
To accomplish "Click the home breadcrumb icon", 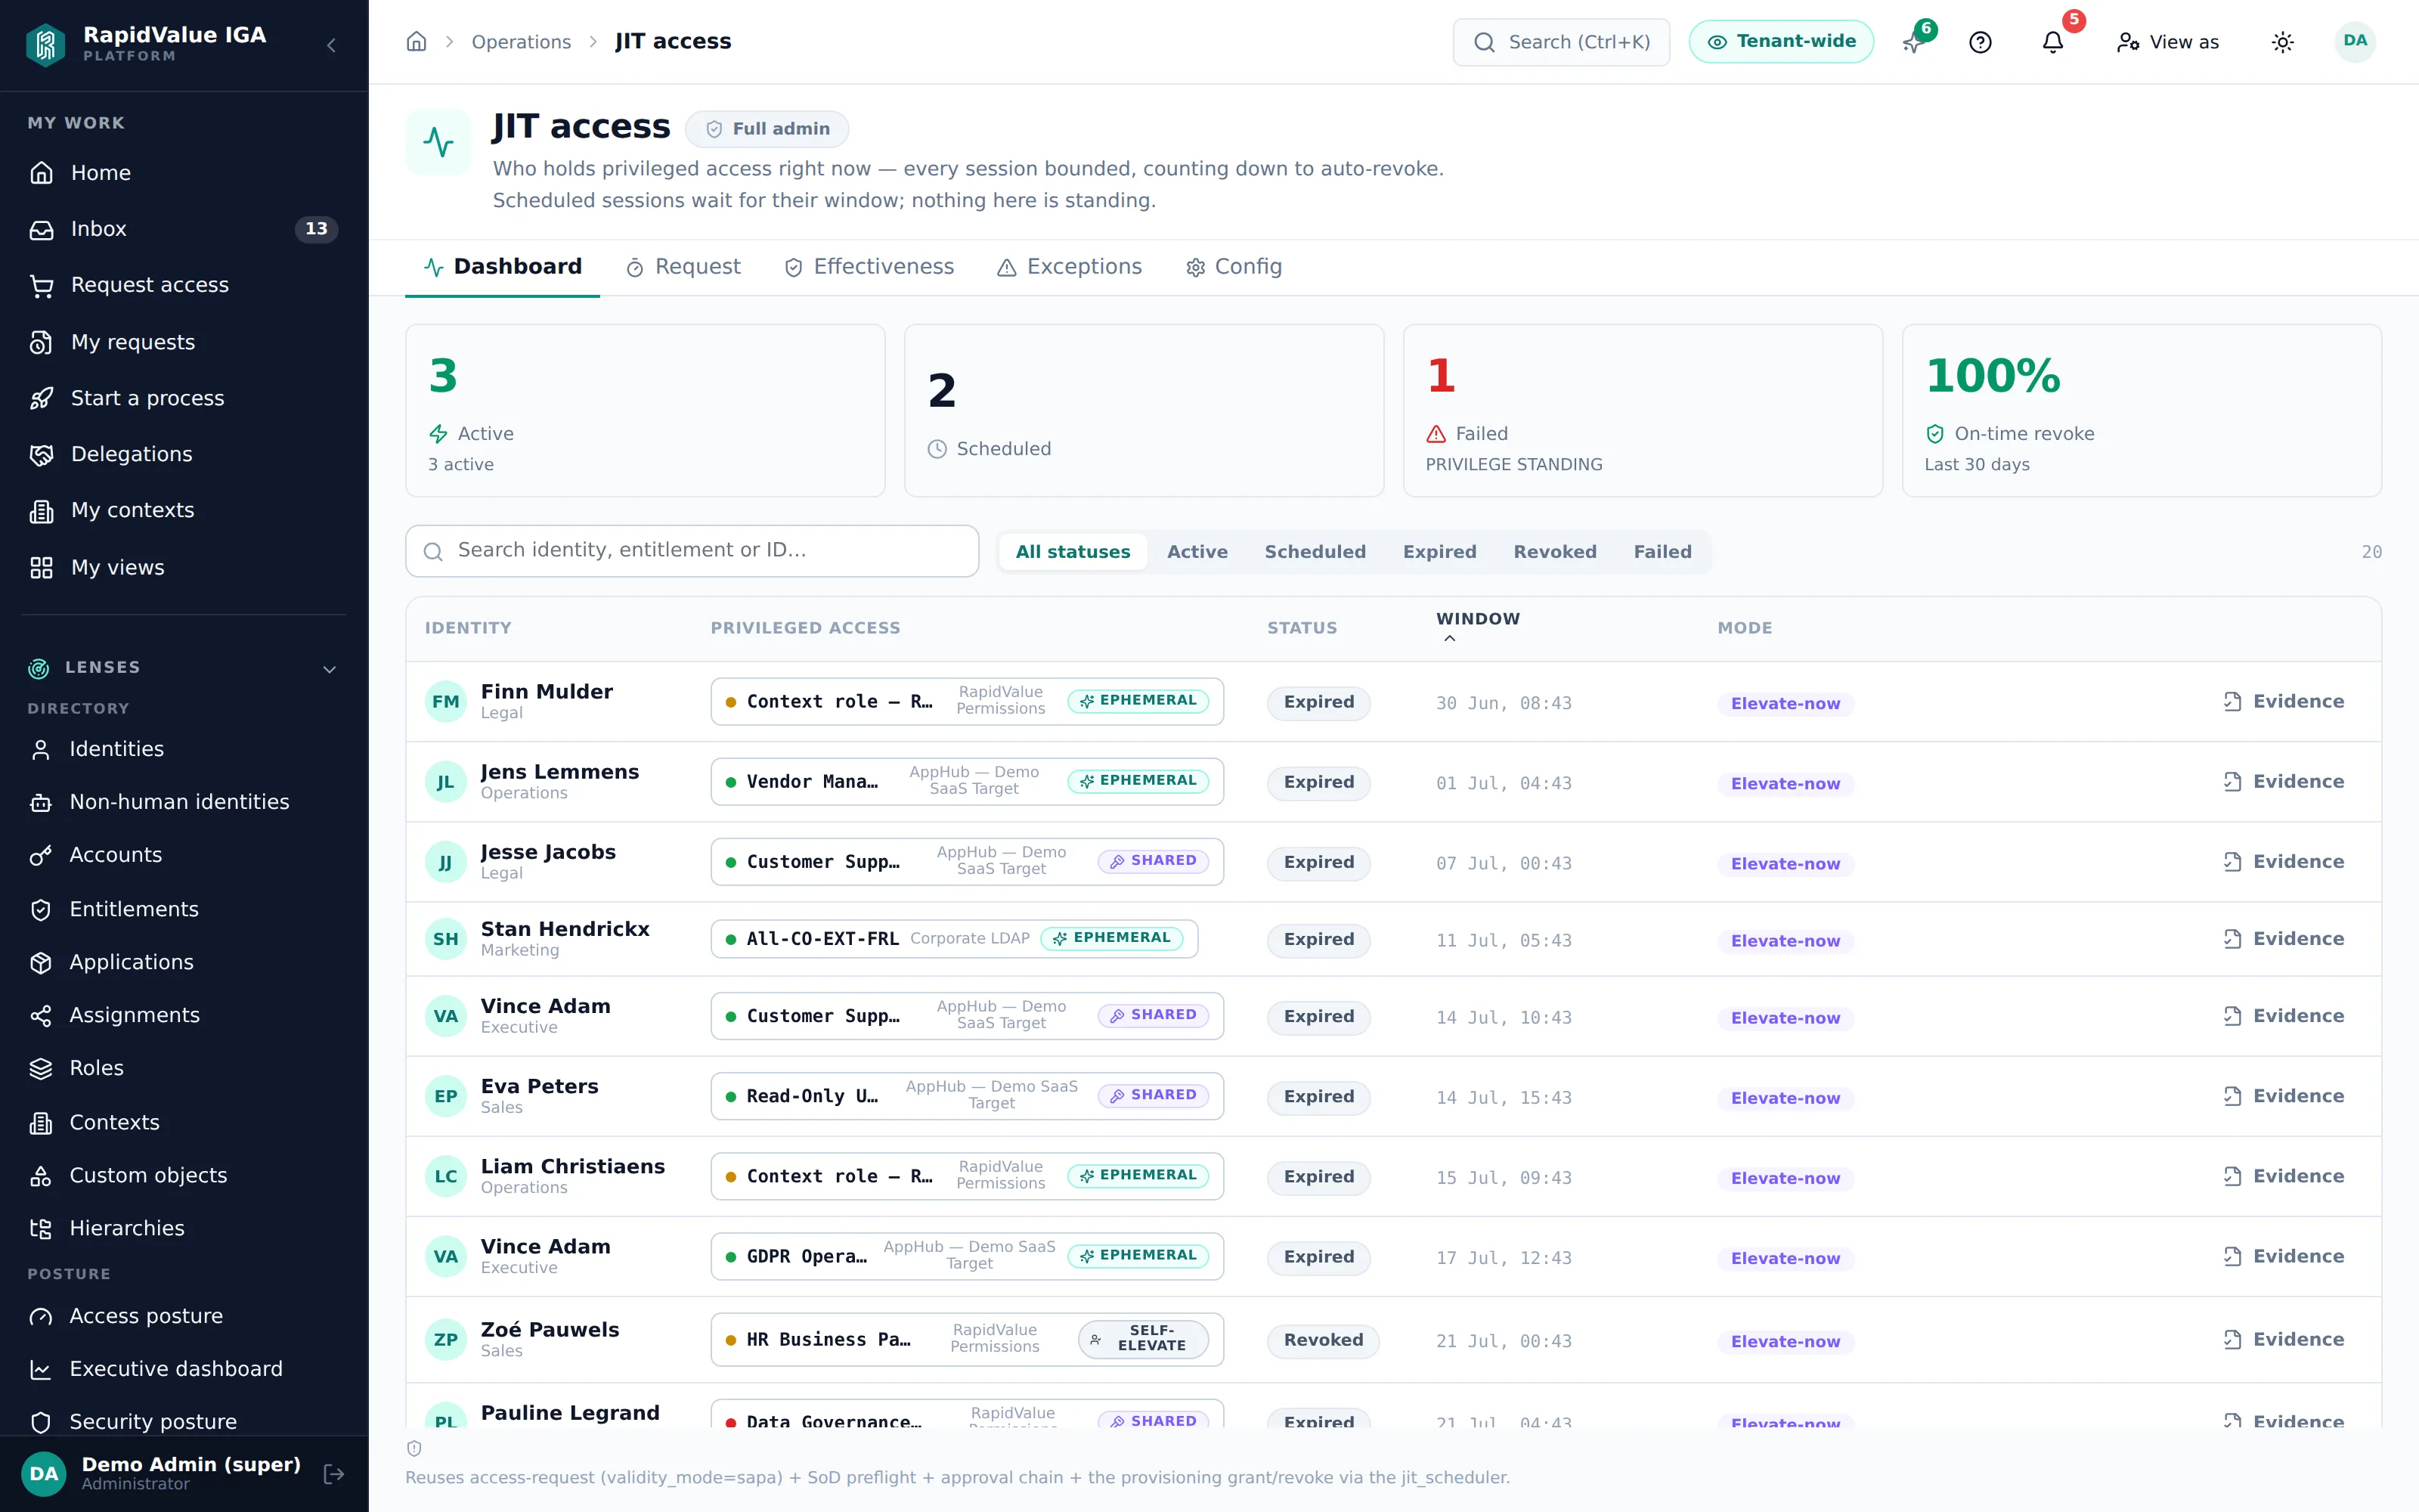I will coord(417,42).
